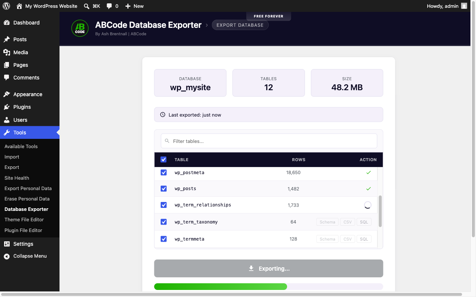Click the Collapse Menu arrow icon
476x297 pixels.
tap(7, 256)
